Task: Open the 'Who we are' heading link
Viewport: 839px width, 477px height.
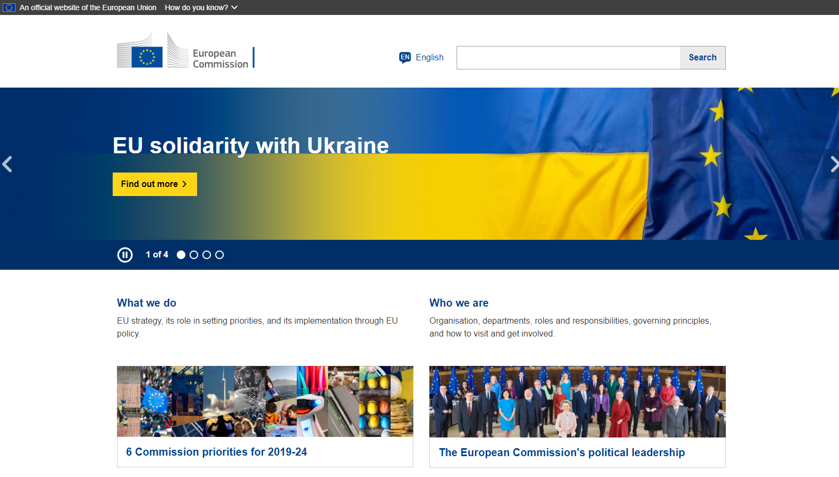Action: [x=459, y=303]
